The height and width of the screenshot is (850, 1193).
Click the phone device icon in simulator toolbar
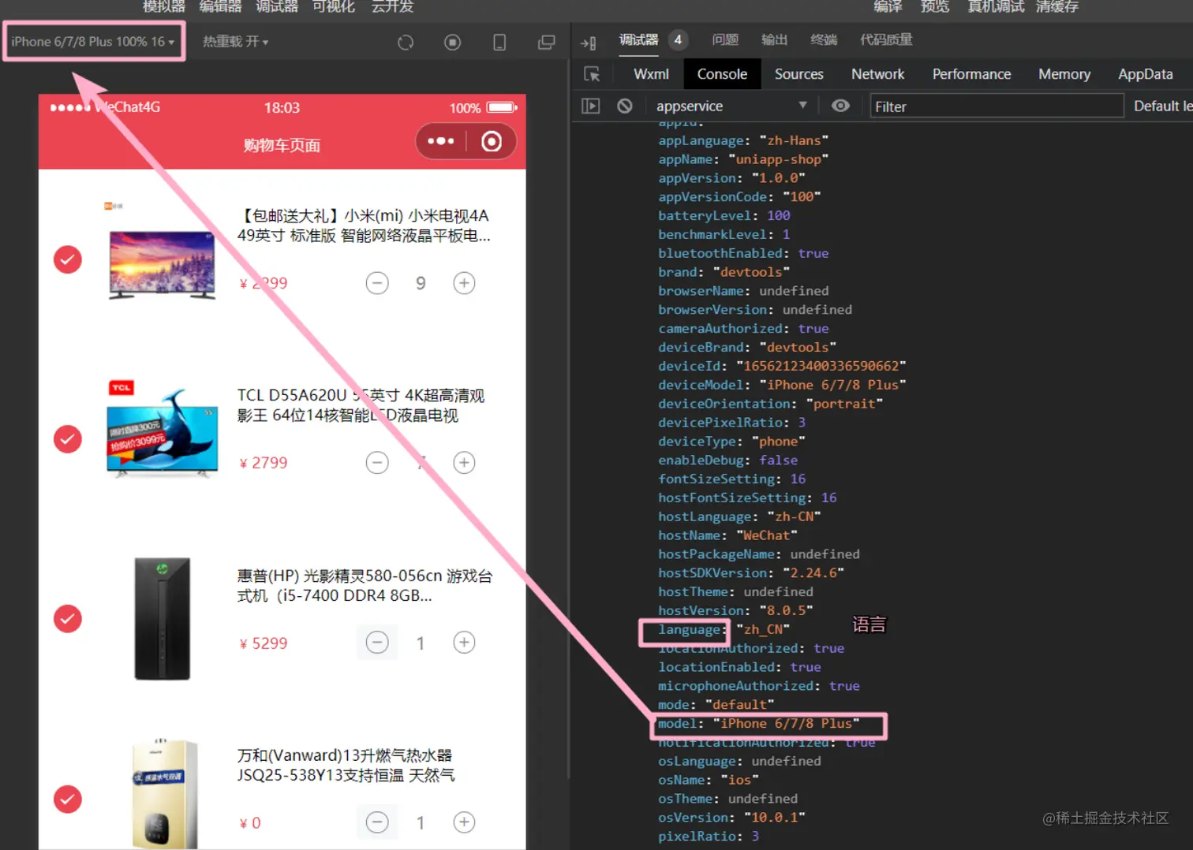(x=499, y=42)
